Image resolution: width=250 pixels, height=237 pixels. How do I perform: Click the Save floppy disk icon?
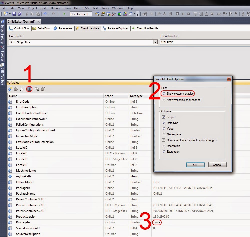point(14,14)
